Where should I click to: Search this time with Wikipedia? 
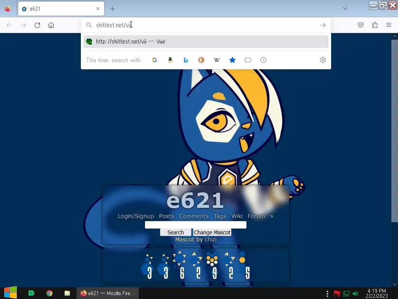click(x=217, y=60)
